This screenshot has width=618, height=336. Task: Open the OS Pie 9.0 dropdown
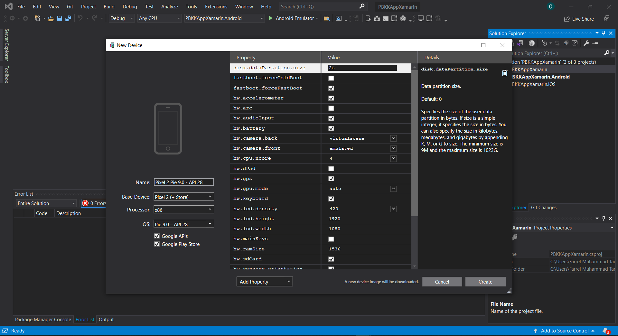[x=184, y=224]
